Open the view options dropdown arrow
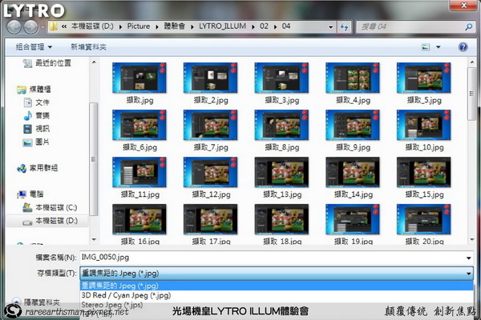 (x=439, y=47)
